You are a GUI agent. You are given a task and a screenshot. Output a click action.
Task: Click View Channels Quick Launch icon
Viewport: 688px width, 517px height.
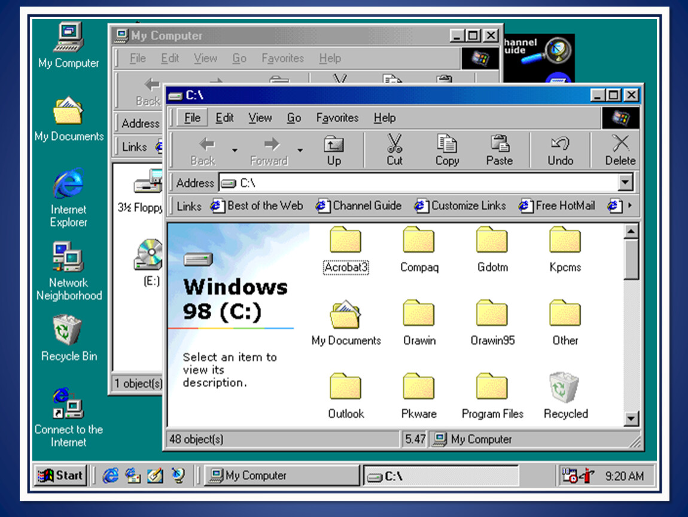[178, 475]
